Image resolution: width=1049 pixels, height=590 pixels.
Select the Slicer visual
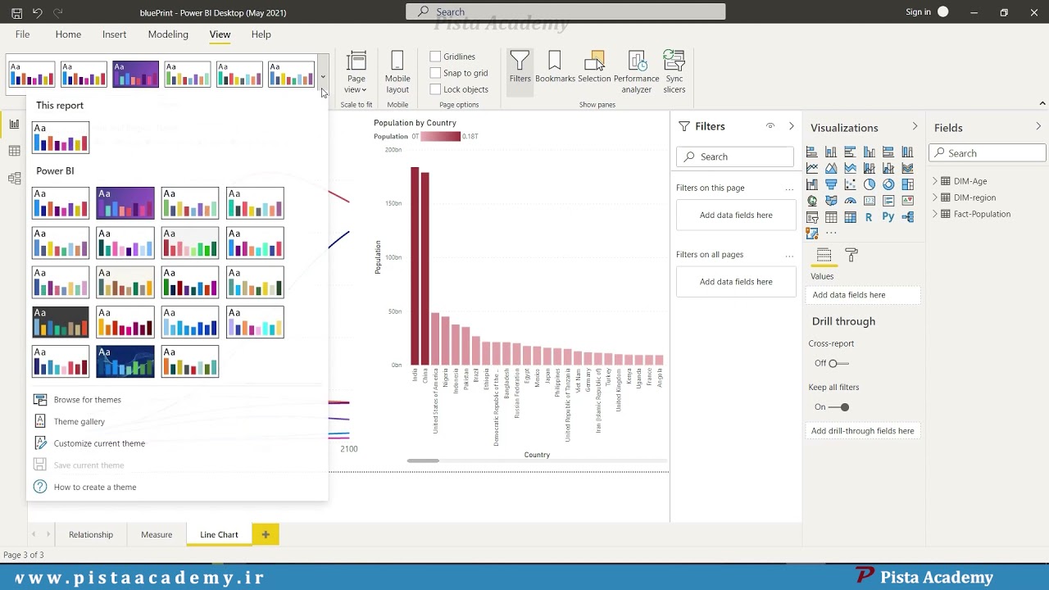(x=812, y=217)
